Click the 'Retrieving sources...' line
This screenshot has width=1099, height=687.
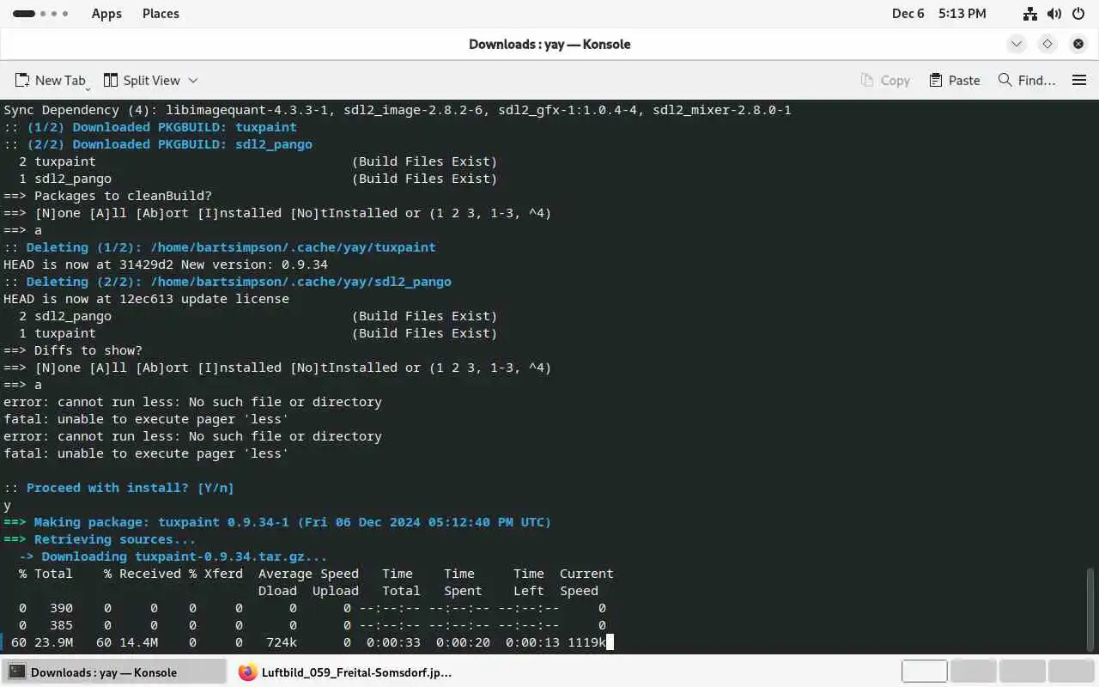tap(100, 539)
